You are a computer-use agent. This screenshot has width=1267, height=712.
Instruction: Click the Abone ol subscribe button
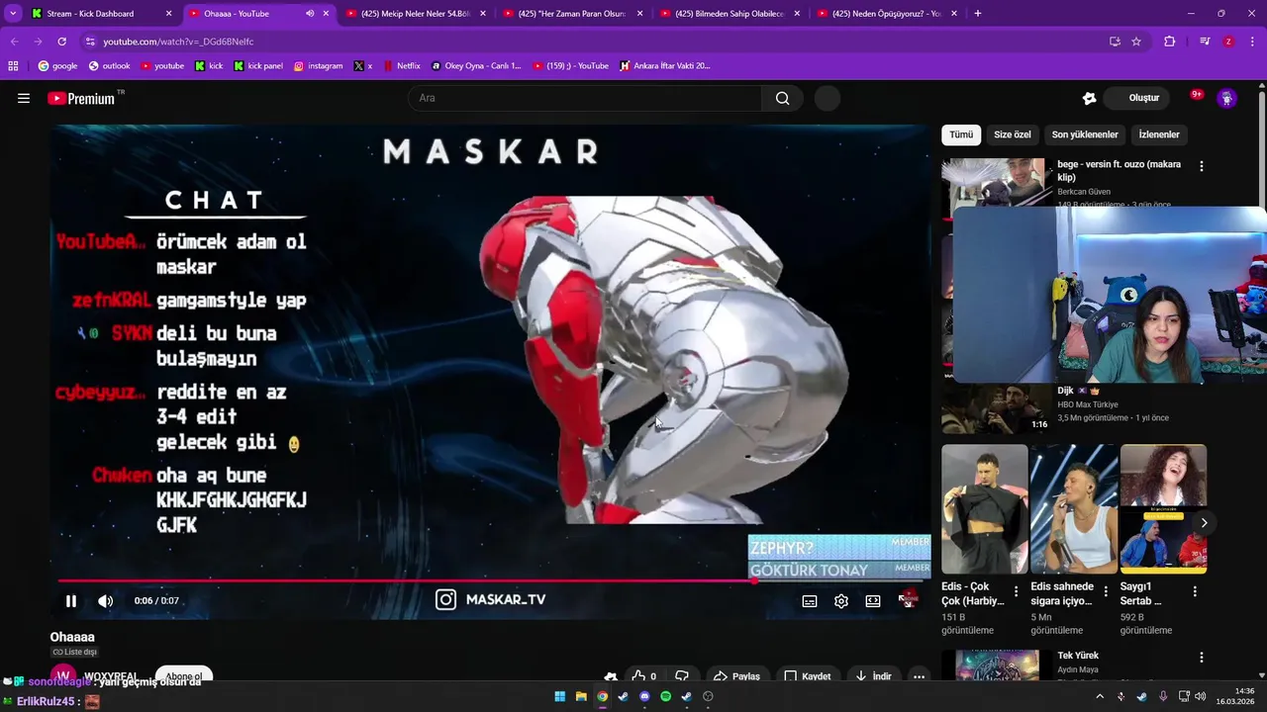pyautogui.click(x=184, y=675)
